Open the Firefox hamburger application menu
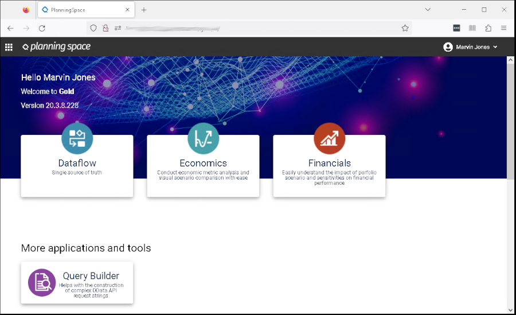 (x=503, y=28)
